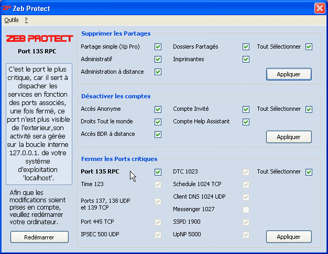Uncheck the Dossiers Partagés checkbox
This screenshot has width=328, height=254.
(246, 47)
